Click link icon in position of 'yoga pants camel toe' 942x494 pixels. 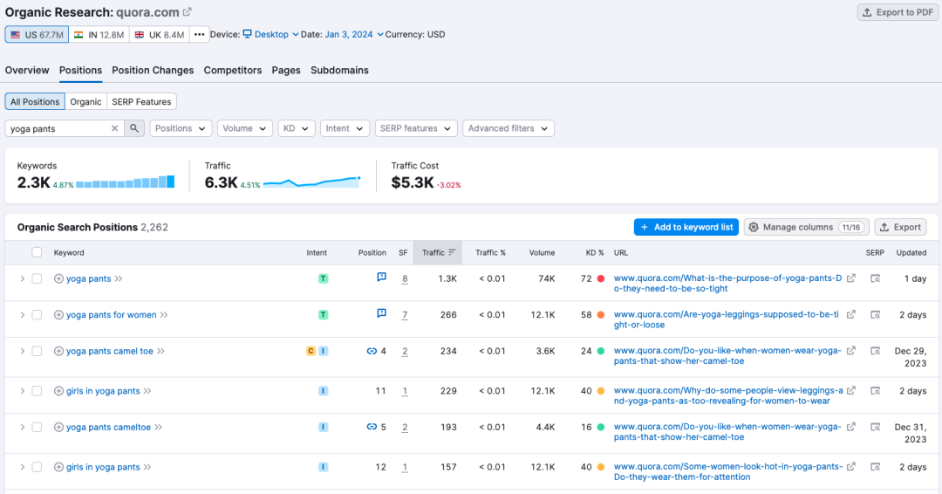pyautogui.click(x=372, y=351)
